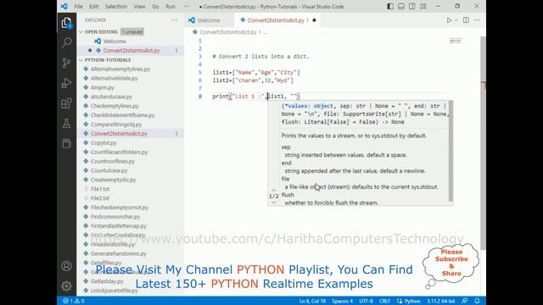The width and height of the screenshot is (543, 305).
Task: Collapse the Open Editors section
Action: pos(101,32)
